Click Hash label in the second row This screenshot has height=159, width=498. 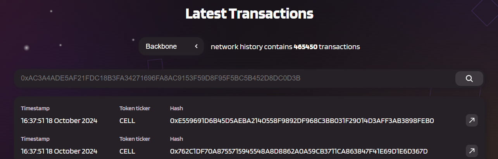176,138
